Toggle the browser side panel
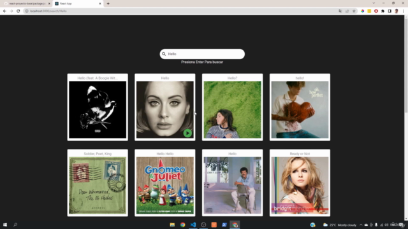This screenshot has width=408, height=229. [390, 11]
